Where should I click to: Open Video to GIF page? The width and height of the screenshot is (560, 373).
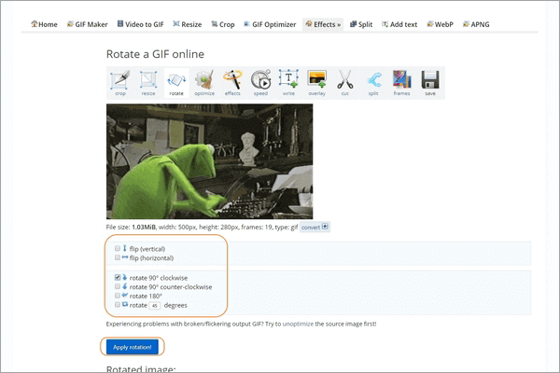click(140, 24)
